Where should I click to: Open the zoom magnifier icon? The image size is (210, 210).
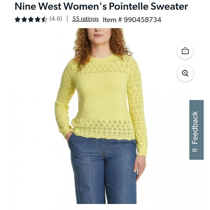185,73
